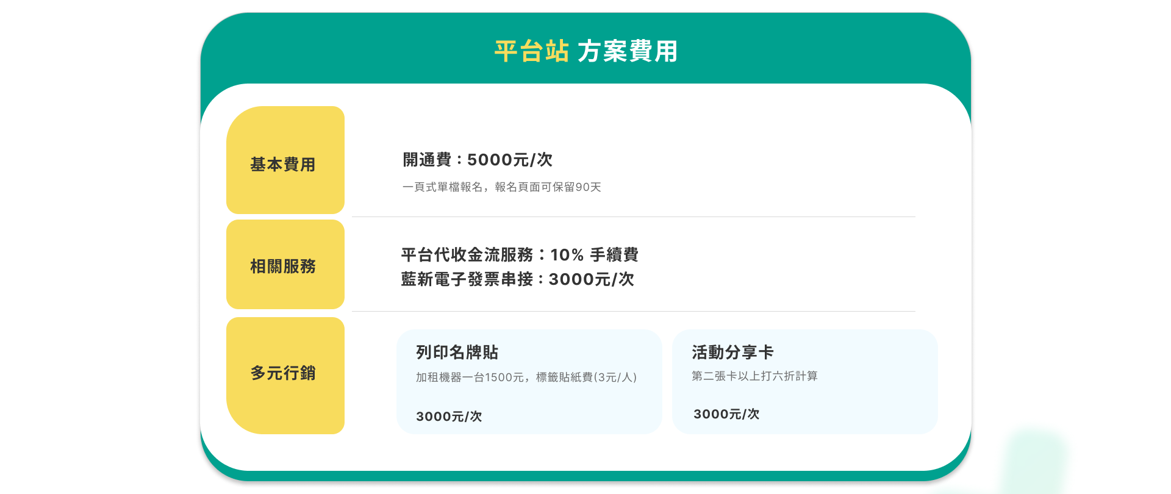Select the 基本費用 yellow tab
The height and width of the screenshot is (494, 1171).
coord(285,160)
